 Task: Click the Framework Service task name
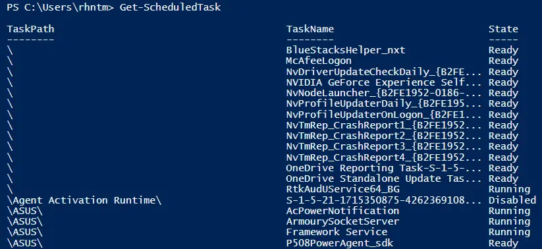click(x=337, y=232)
